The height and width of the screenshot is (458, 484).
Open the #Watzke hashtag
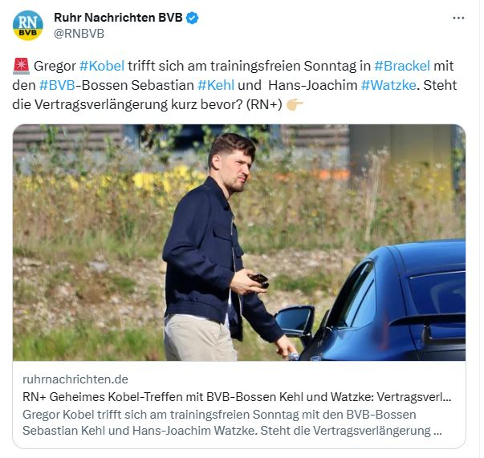click(x=388, y=85)
